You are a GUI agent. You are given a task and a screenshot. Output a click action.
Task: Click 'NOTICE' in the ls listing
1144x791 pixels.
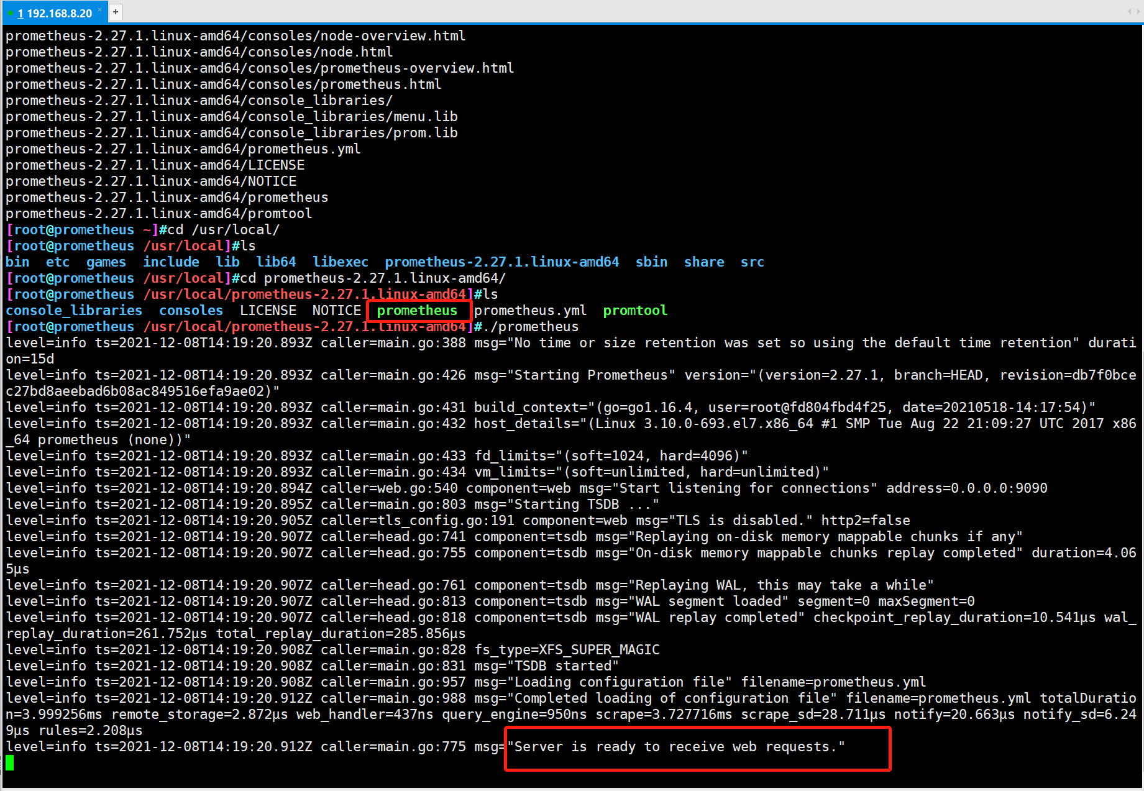pyautogui.click(x=336, y=310)
